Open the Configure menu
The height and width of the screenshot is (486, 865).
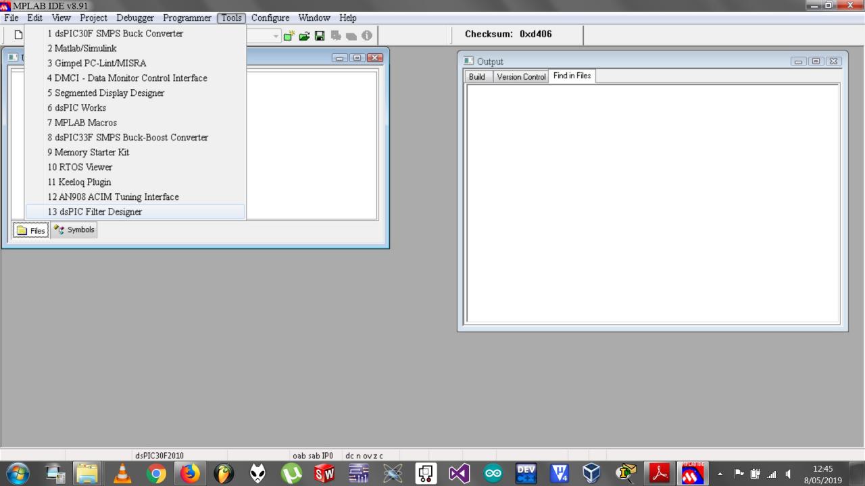pyautogui.click(x=270, y=18)
